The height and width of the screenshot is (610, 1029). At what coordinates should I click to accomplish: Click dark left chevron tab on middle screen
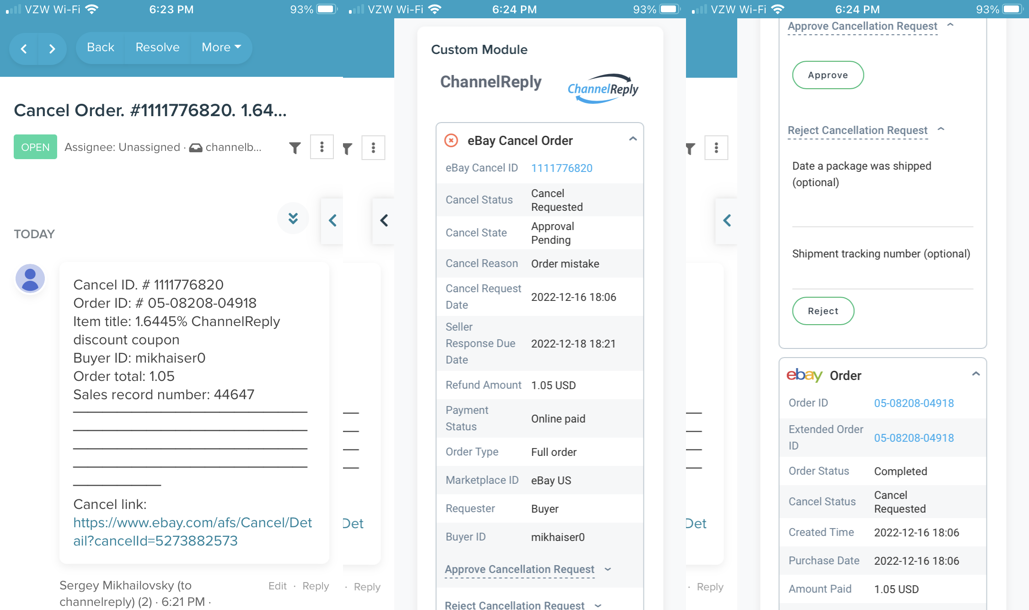pyautogui.click(x=384, y=221)
